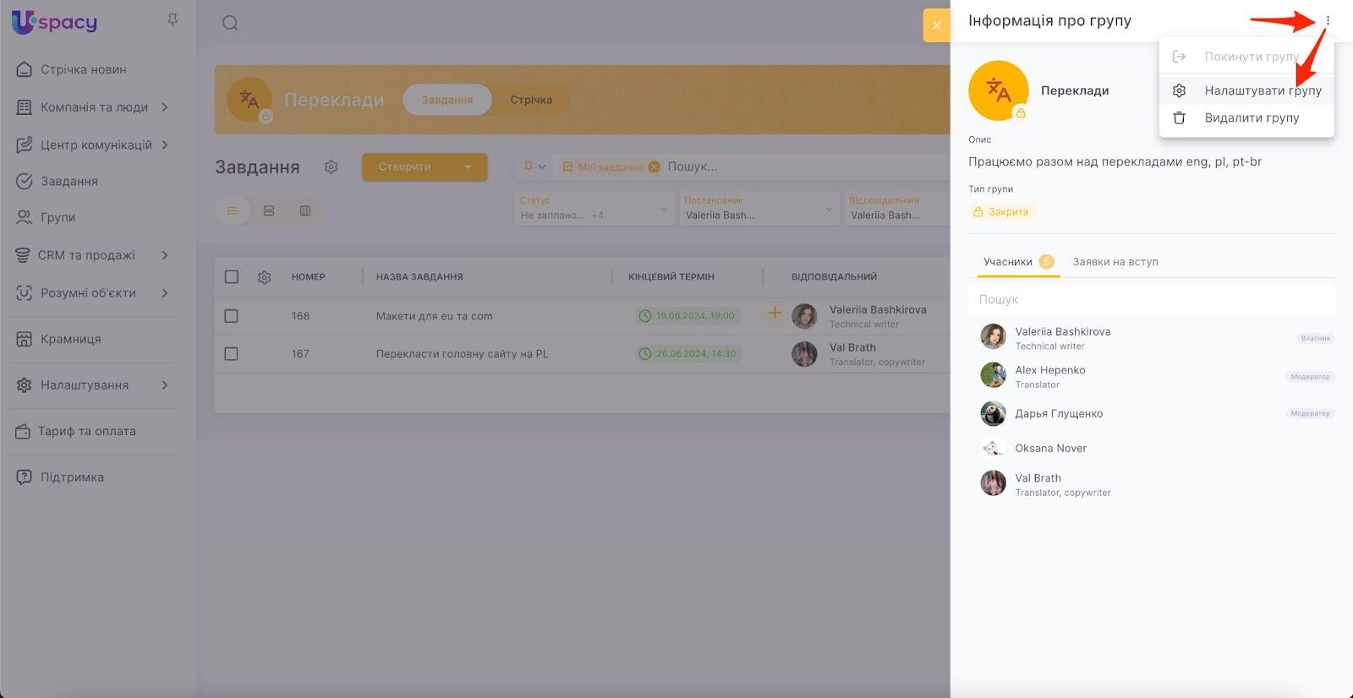Click Valeriia Bashkirova in task 168 row
The width and height of the screenshot is (1353, 698).
click(x=878, y=310)
